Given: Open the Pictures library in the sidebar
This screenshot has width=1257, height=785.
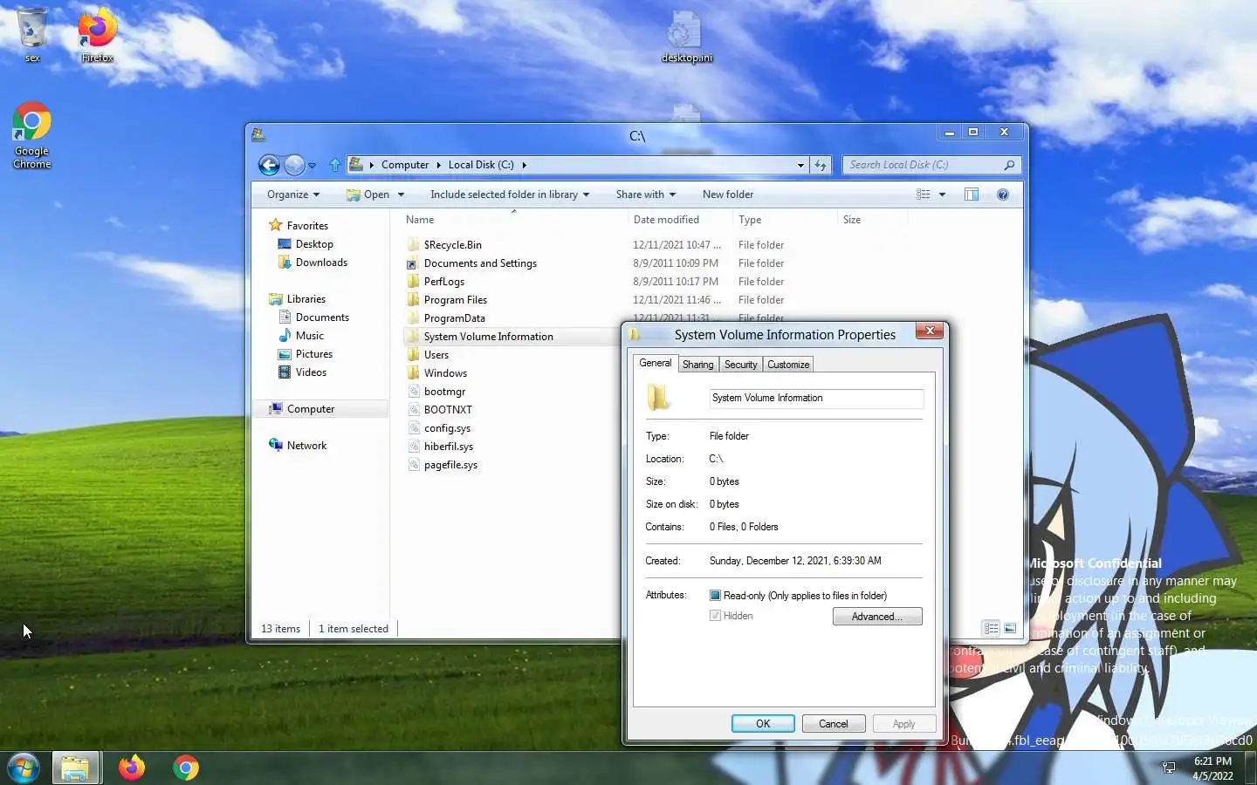Looking at the screenshot, I should click(313, 354).
